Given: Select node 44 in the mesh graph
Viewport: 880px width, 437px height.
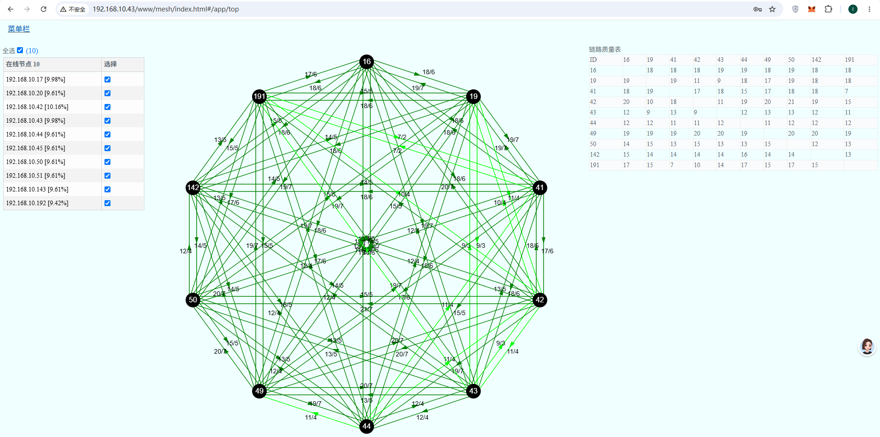Looking at the screenshot, I should [x=367, y=426].
